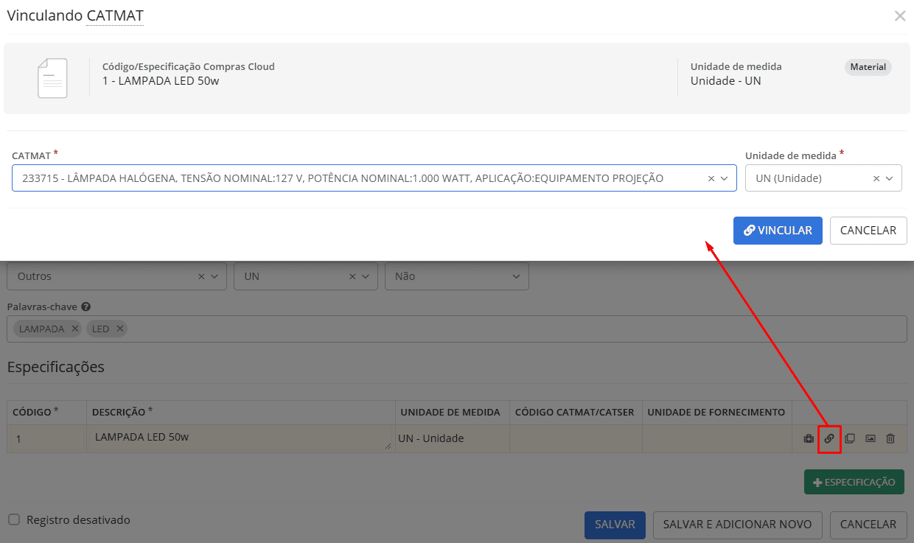The height and width of the screenshot is (543, 914).
Task: Click the image icon in specification row
Action: (x=870, y=438)
